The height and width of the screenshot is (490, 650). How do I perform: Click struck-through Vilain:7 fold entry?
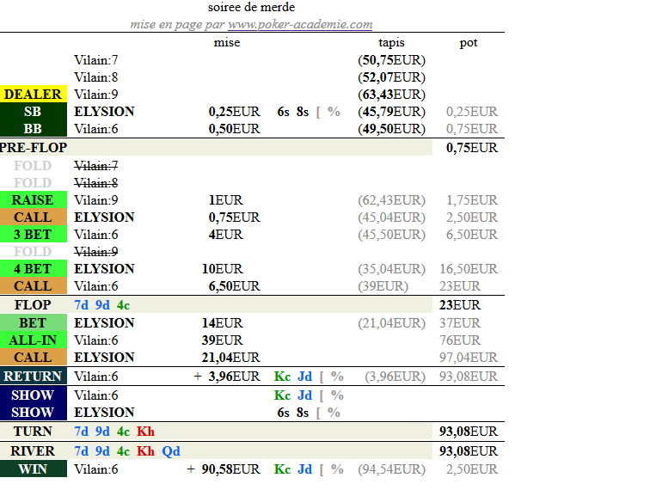pos(96,165)
